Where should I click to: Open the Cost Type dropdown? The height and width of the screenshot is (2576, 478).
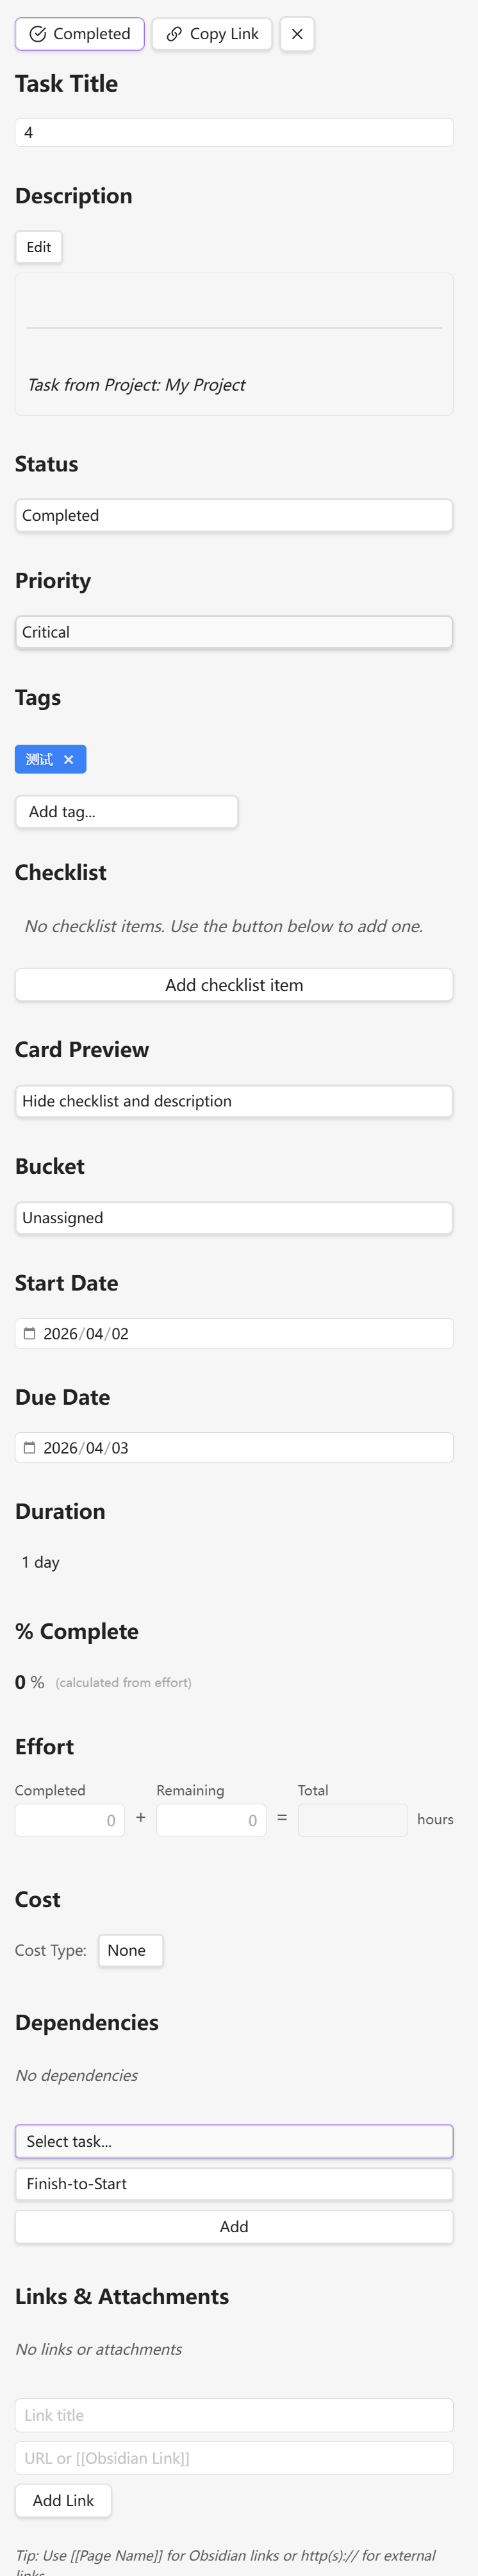[131, 1950]
